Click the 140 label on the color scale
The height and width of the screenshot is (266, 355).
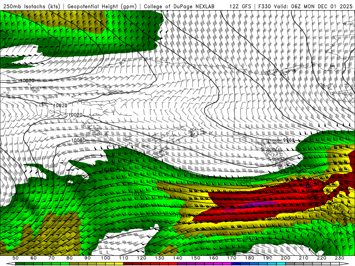coord(177,258)
